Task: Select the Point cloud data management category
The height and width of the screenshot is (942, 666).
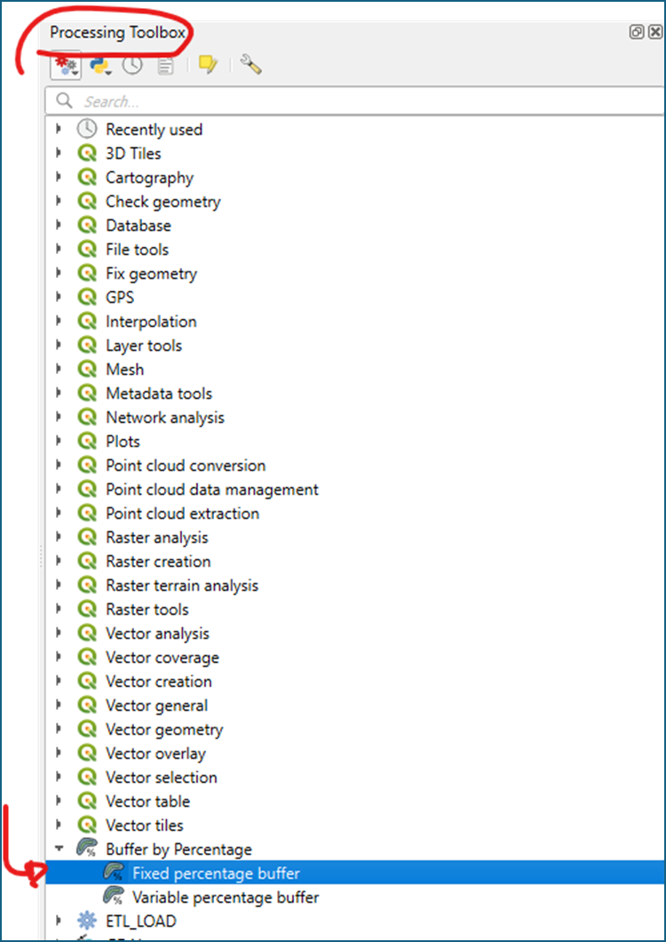Action: [212, 489]
